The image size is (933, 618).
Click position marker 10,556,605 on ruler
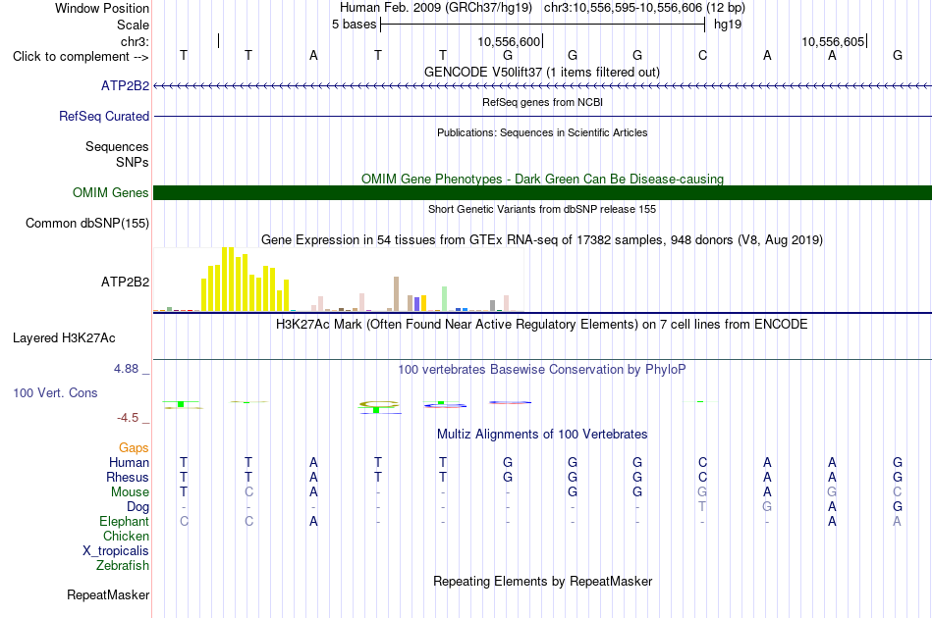click(x=833, y=41)
